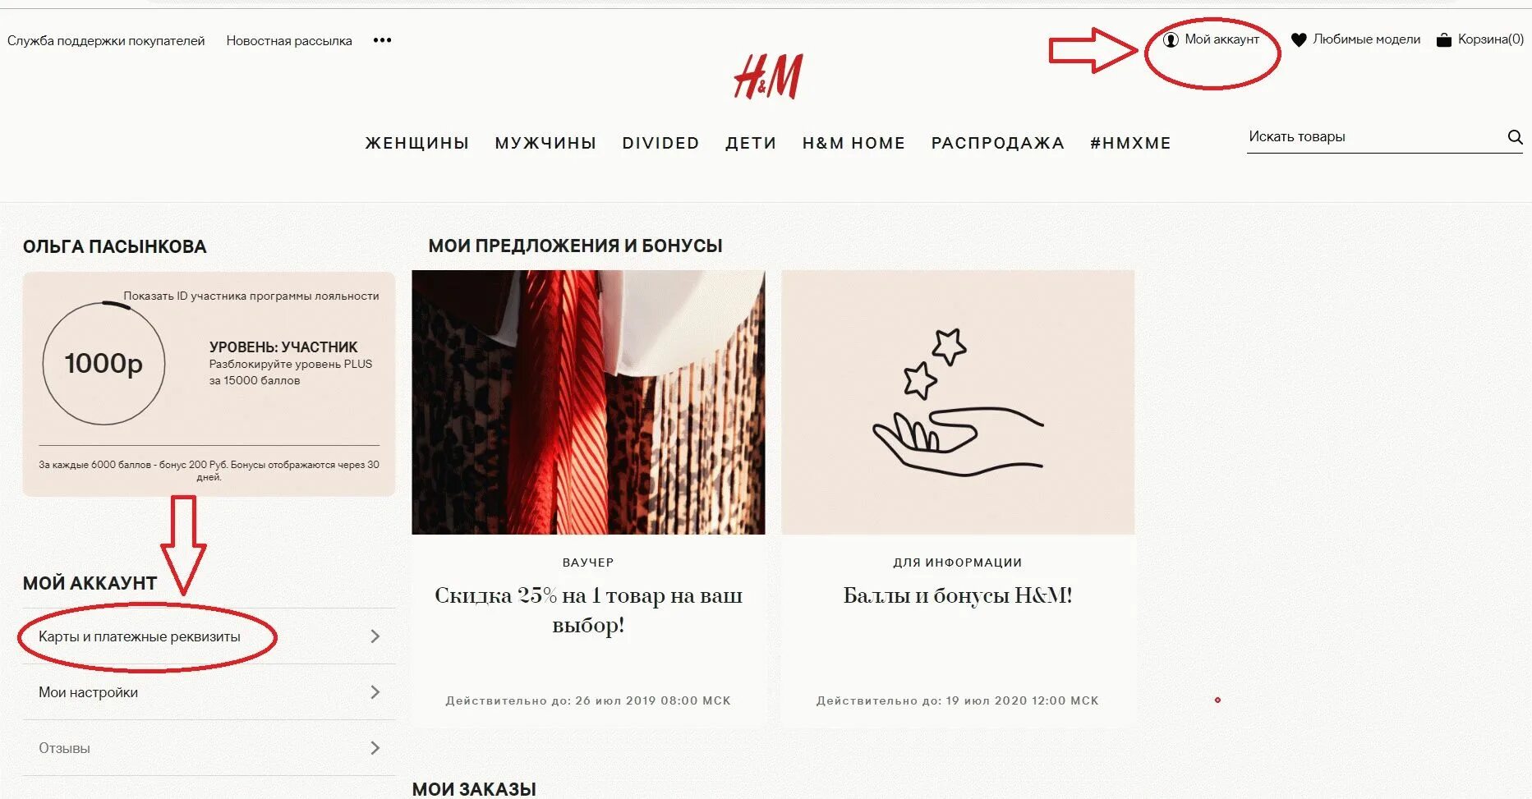
Task: Open the Баллы и бонусы H&M card
Action: click(x=958, y=498)
